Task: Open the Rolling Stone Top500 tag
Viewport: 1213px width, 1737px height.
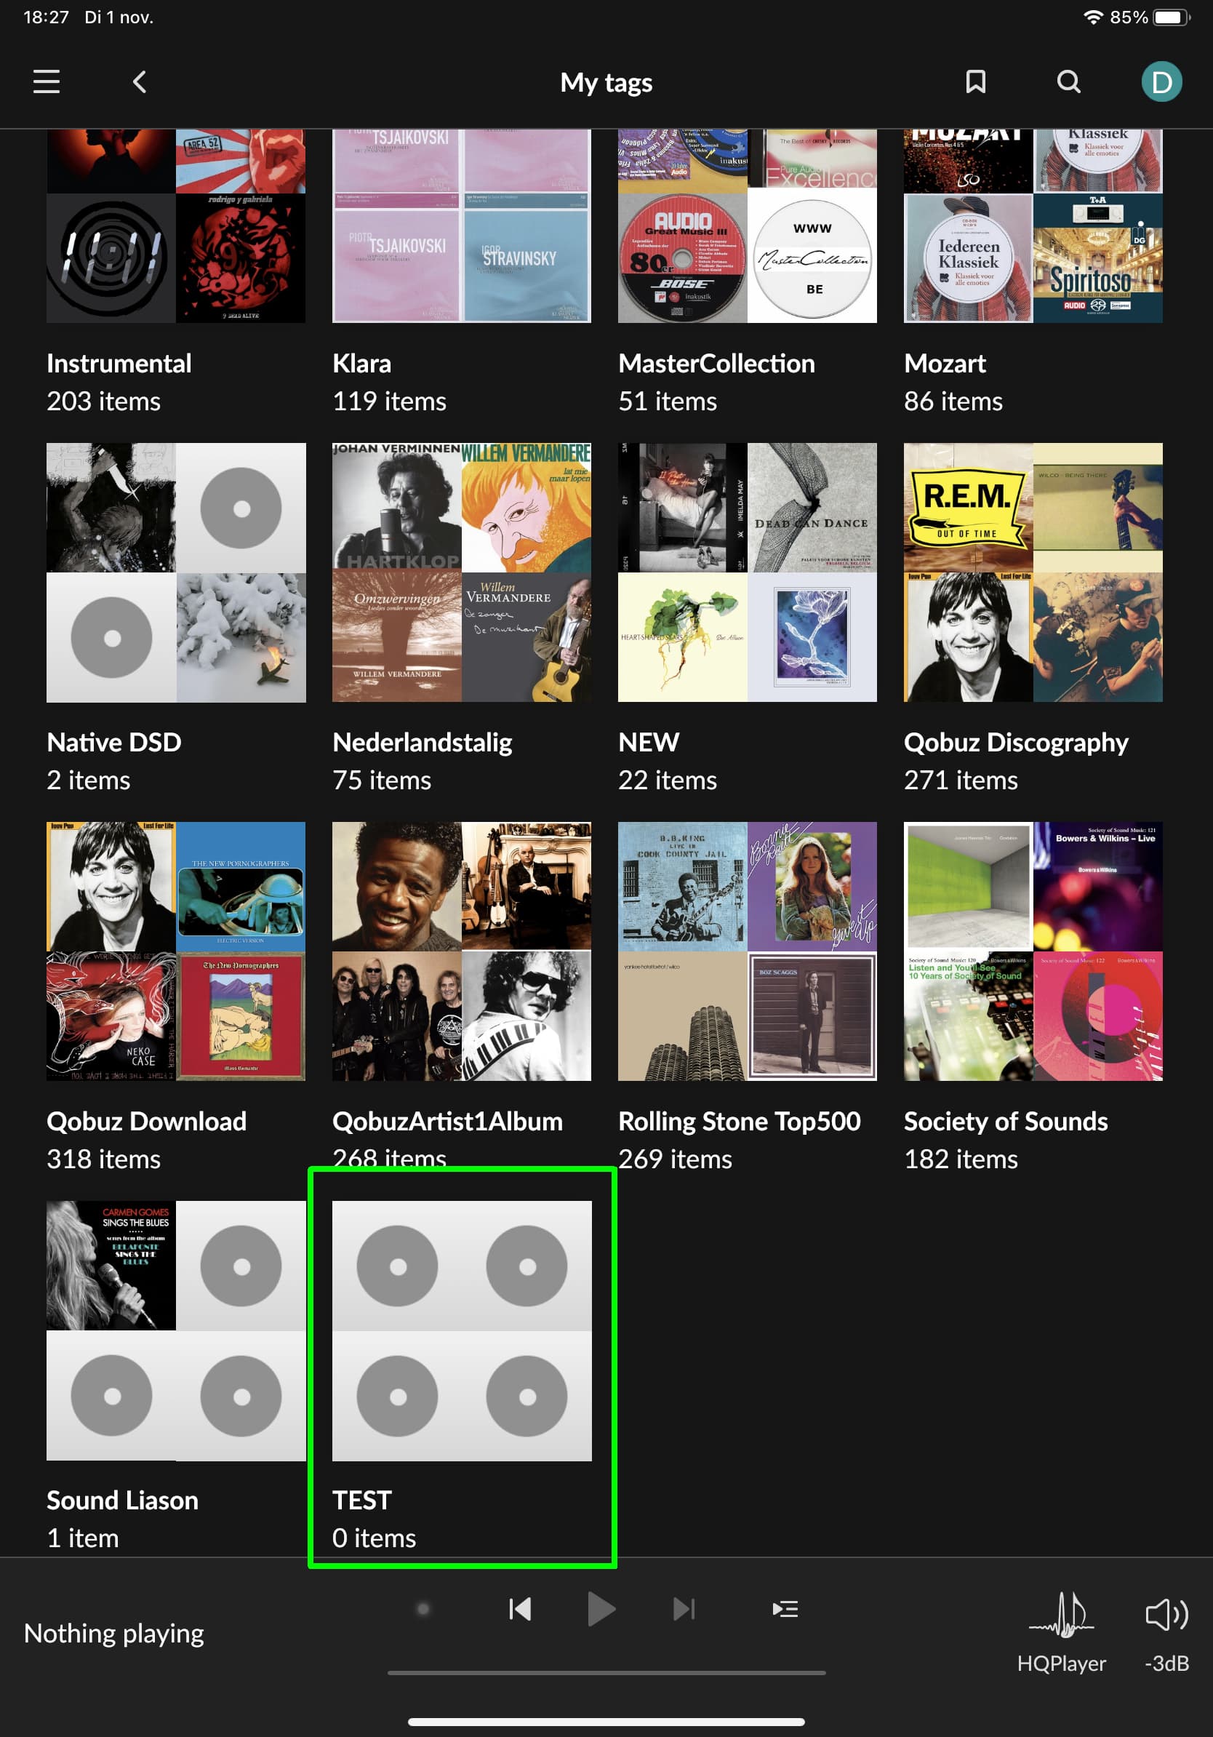Action: pyautogui.click(x=747, y=996)
